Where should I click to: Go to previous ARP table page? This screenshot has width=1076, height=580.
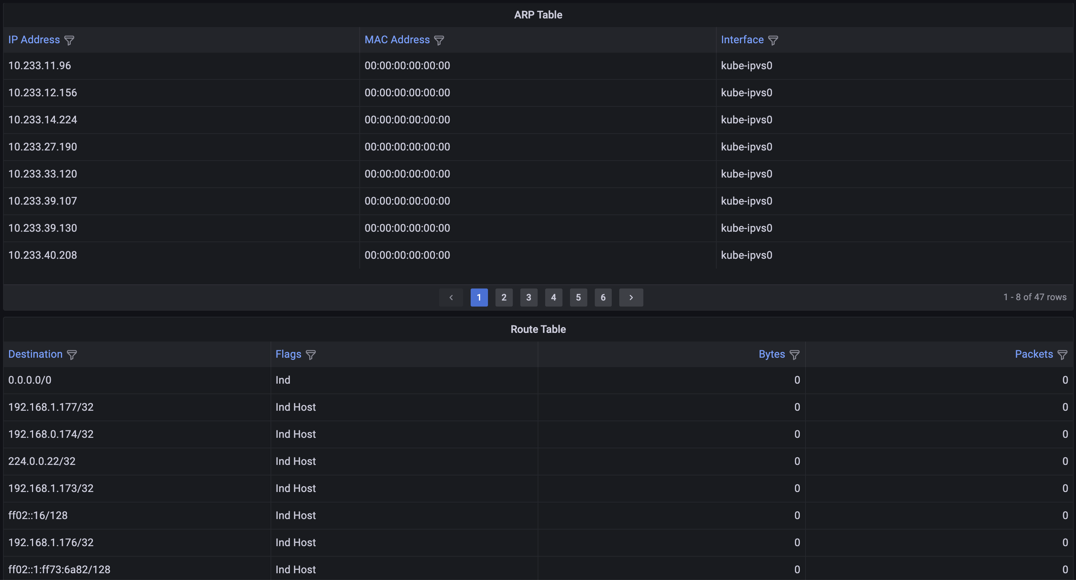click(x=451, y=297)
